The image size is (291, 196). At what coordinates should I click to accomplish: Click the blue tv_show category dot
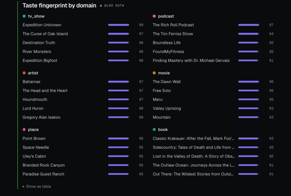click(24, 16)
